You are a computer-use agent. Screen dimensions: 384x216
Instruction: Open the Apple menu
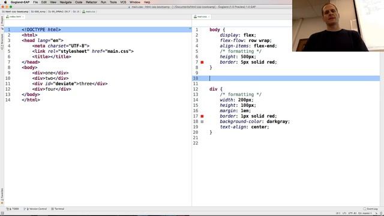[5, 2]
